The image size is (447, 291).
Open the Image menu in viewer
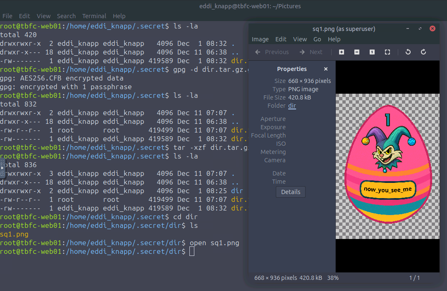tap(260, 39)
